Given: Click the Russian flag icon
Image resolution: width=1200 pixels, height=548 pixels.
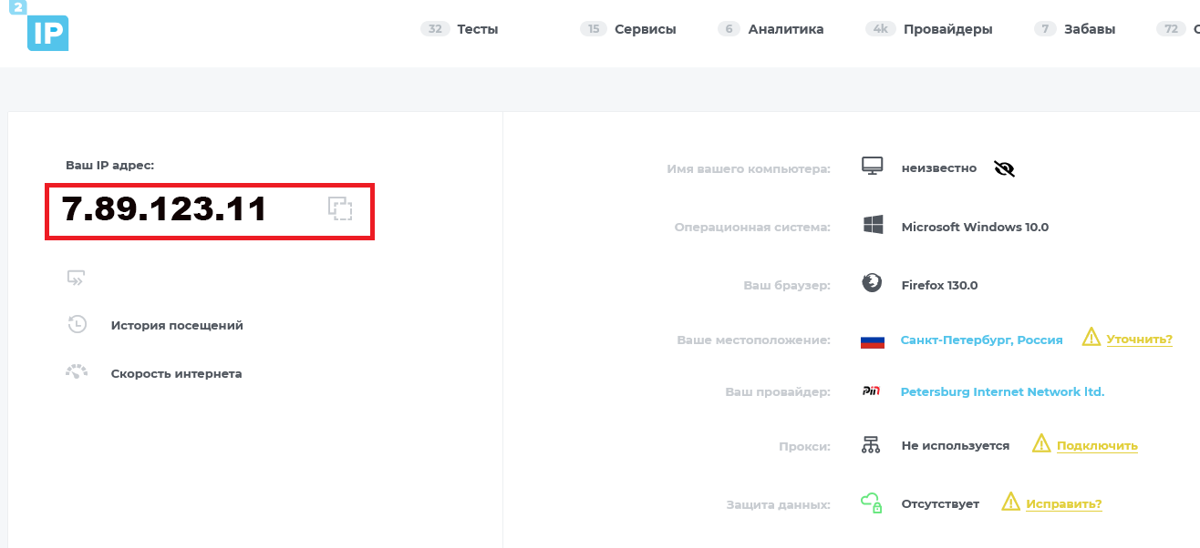Looking at the screenshot, I should point(872,340).
